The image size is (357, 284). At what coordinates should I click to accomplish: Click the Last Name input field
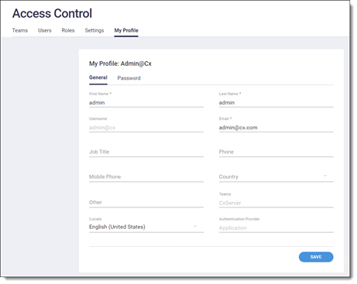(276, 103)
